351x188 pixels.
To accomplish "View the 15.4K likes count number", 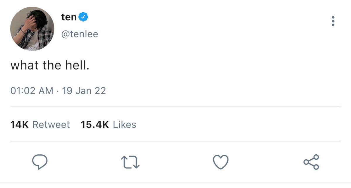I will point(95,125).
